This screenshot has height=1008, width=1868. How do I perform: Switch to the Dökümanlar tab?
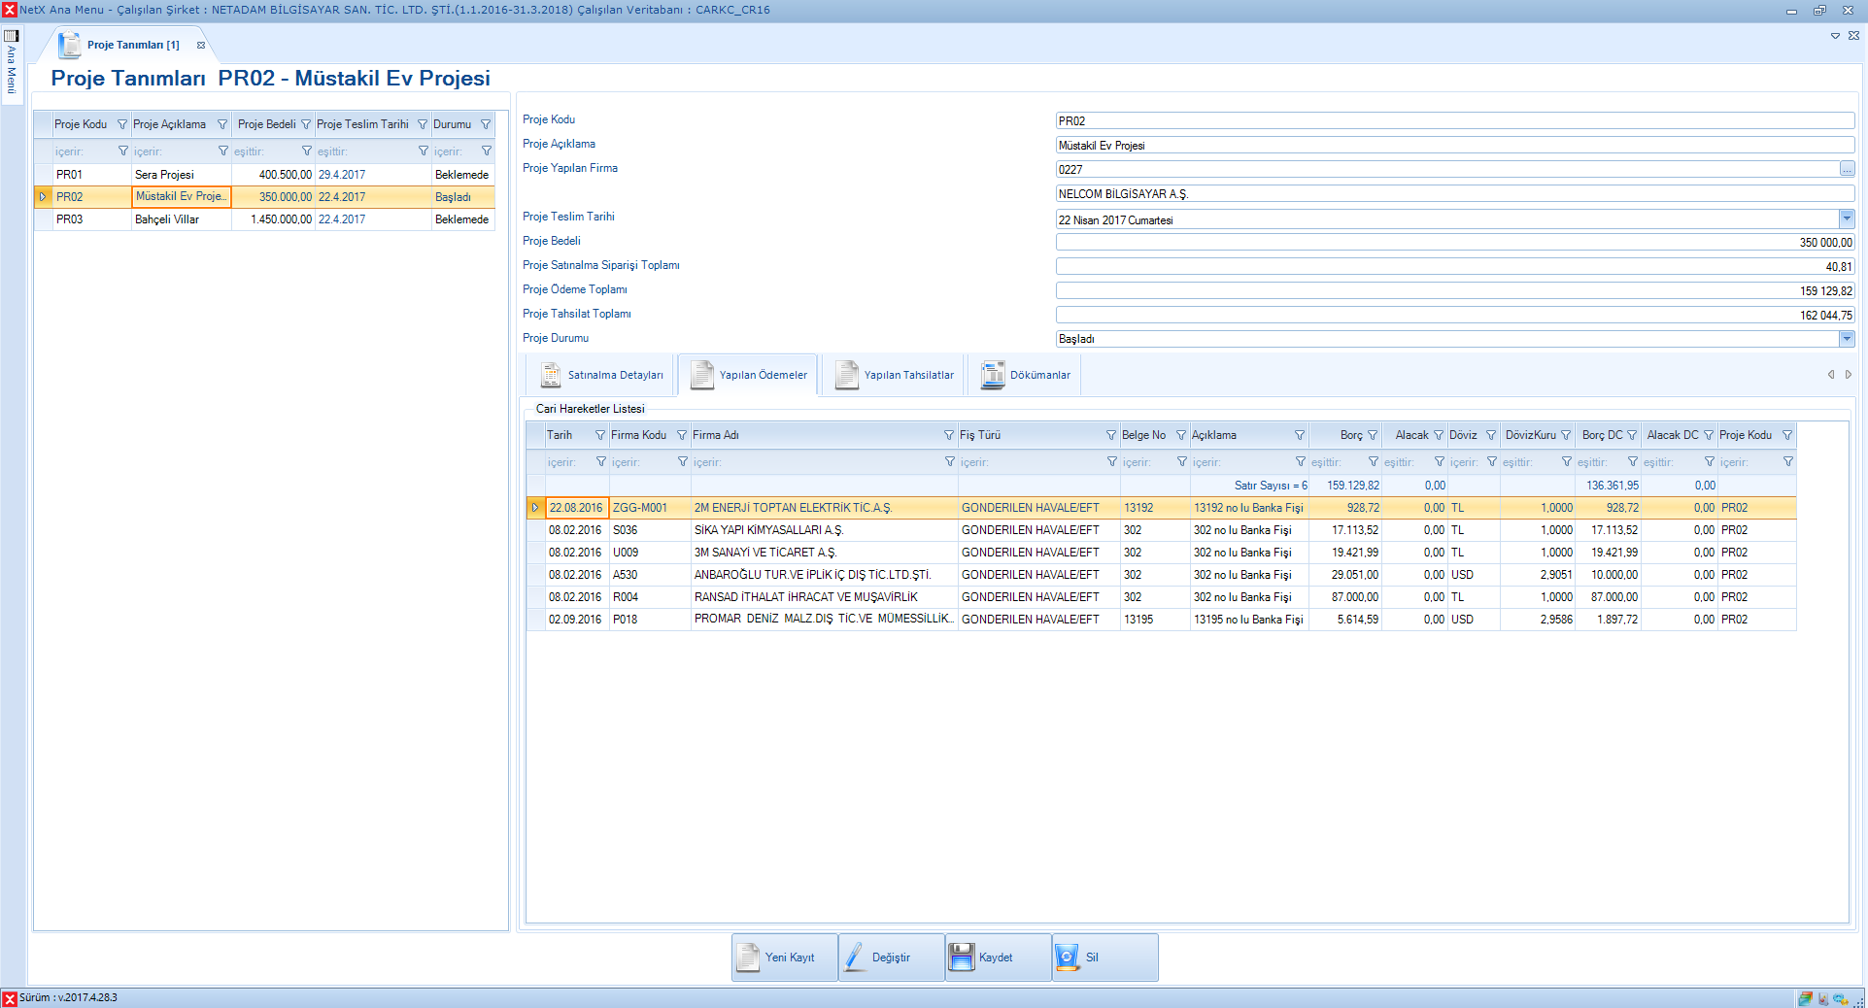[1026, 375]
